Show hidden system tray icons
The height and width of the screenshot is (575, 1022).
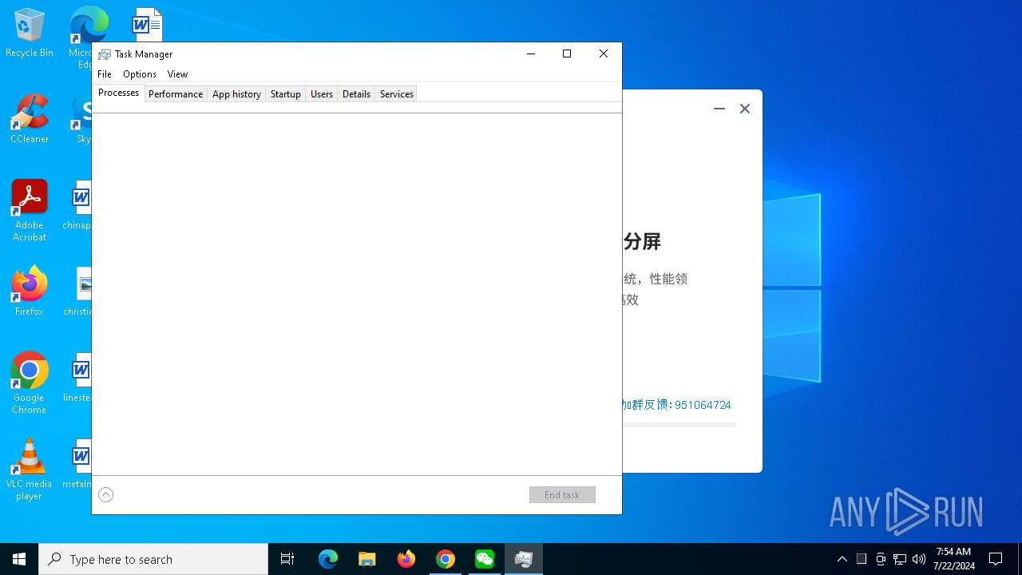(842, 559)
